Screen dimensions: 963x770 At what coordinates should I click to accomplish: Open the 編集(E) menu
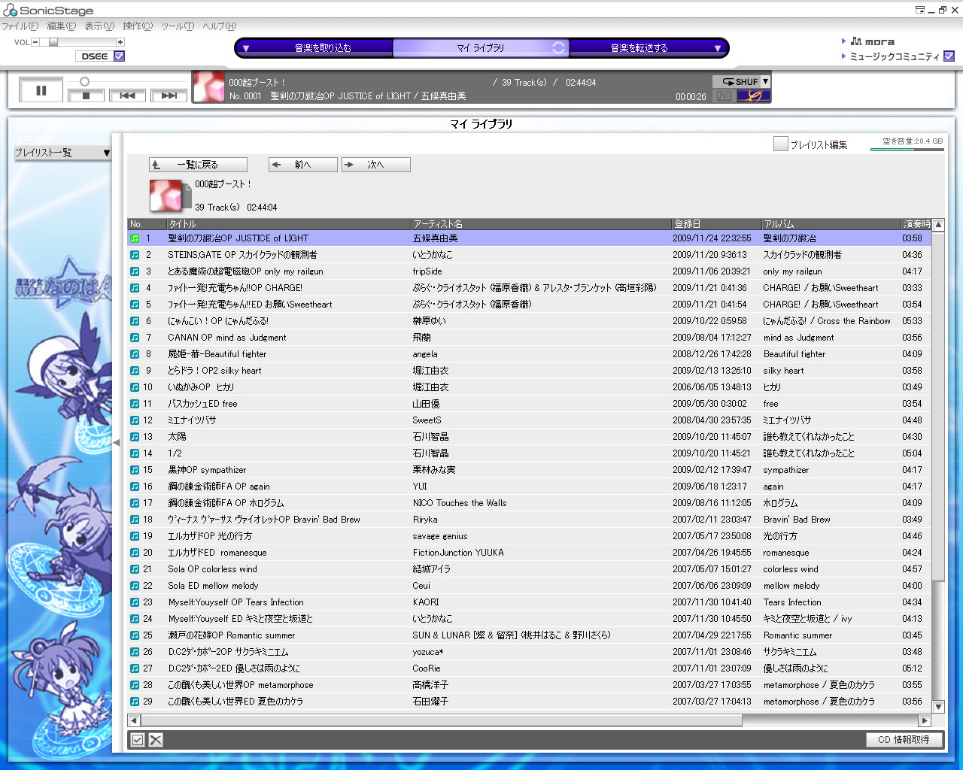pos(61,26)
